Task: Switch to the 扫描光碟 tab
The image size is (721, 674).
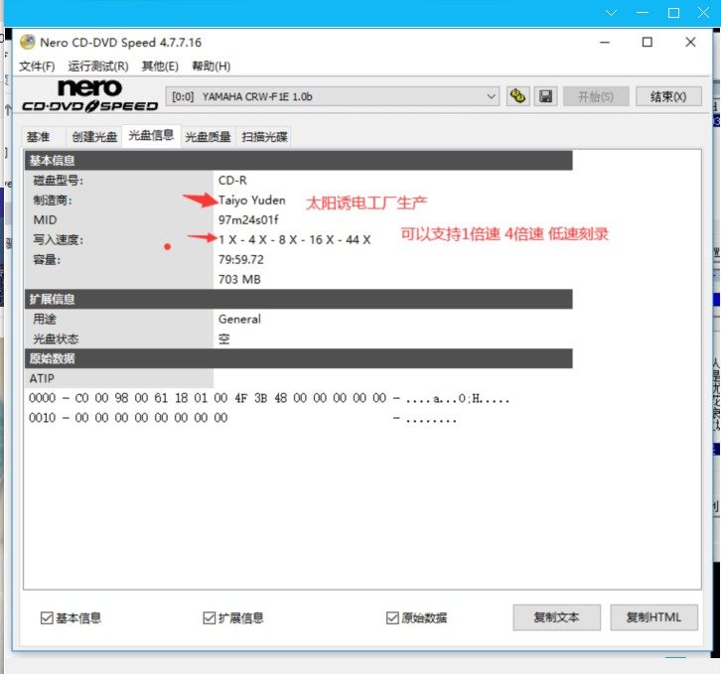Action: (264, 137)
